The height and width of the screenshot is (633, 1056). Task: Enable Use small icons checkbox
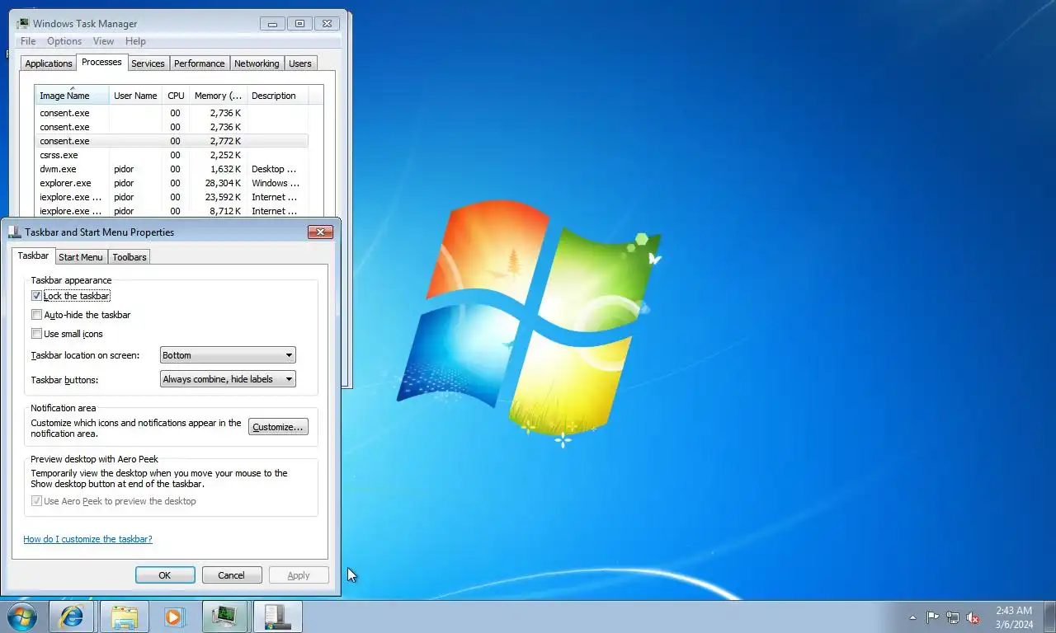[36, 333]
